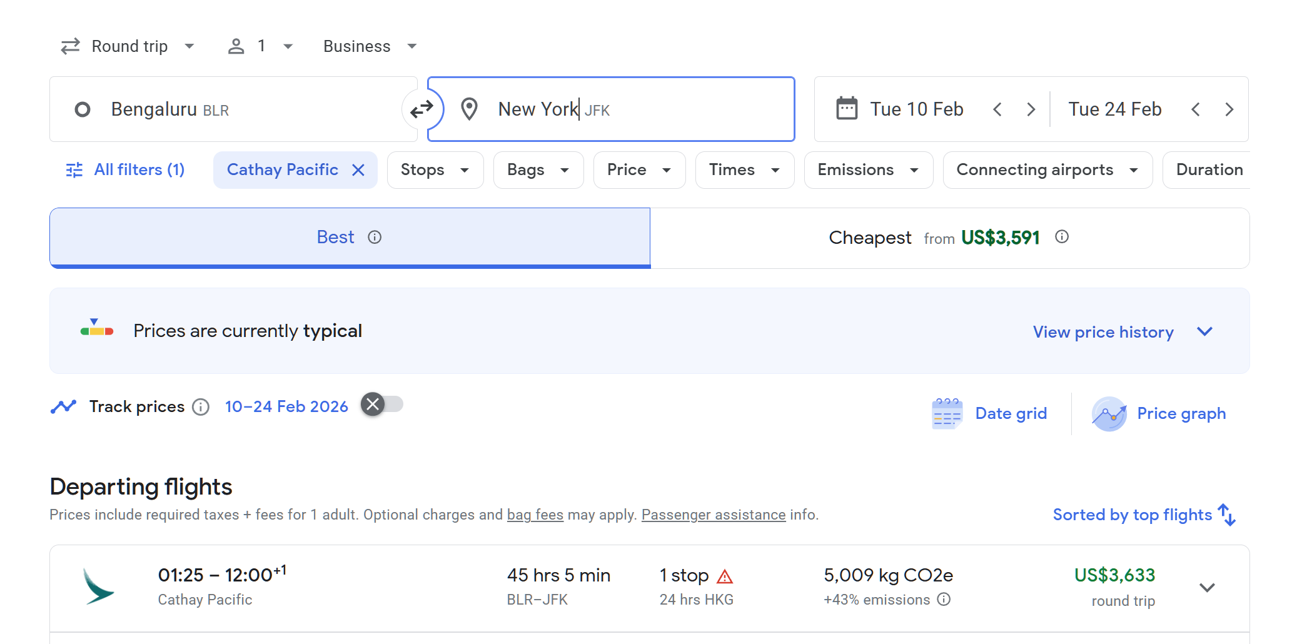
Task: Change sort order via Sorted by top flights
Action: coord(1143,515)
